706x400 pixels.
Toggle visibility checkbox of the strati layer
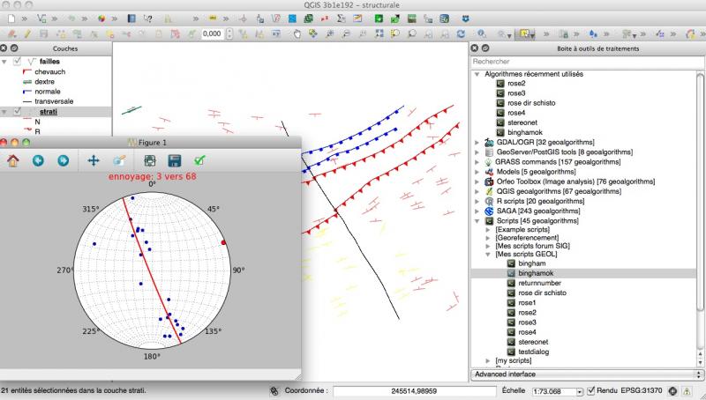click(x=17, y=112)
